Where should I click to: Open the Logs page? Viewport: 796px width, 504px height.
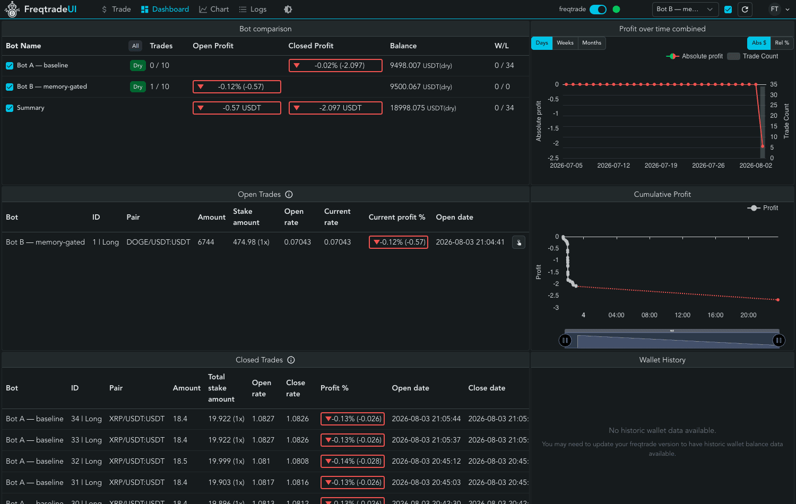(x=253, y=9)
